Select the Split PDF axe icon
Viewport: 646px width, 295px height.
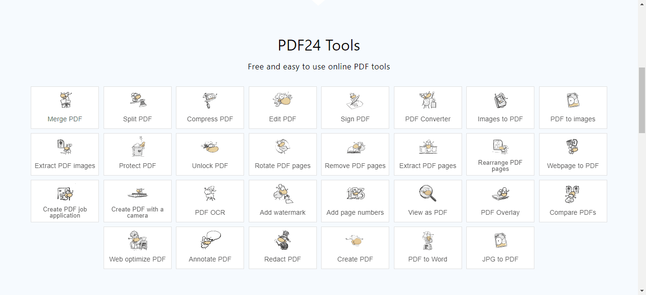138,100
